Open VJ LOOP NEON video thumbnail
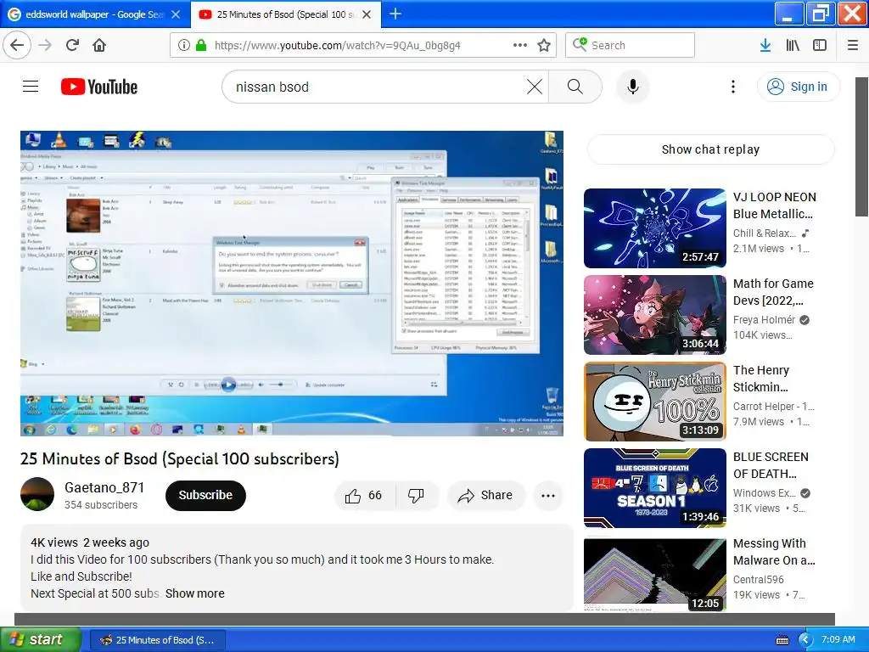 coord(654,228)
